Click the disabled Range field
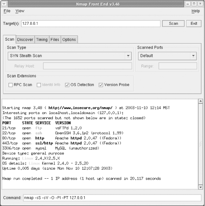Screen dimensions: 205x206 point(178,66)
